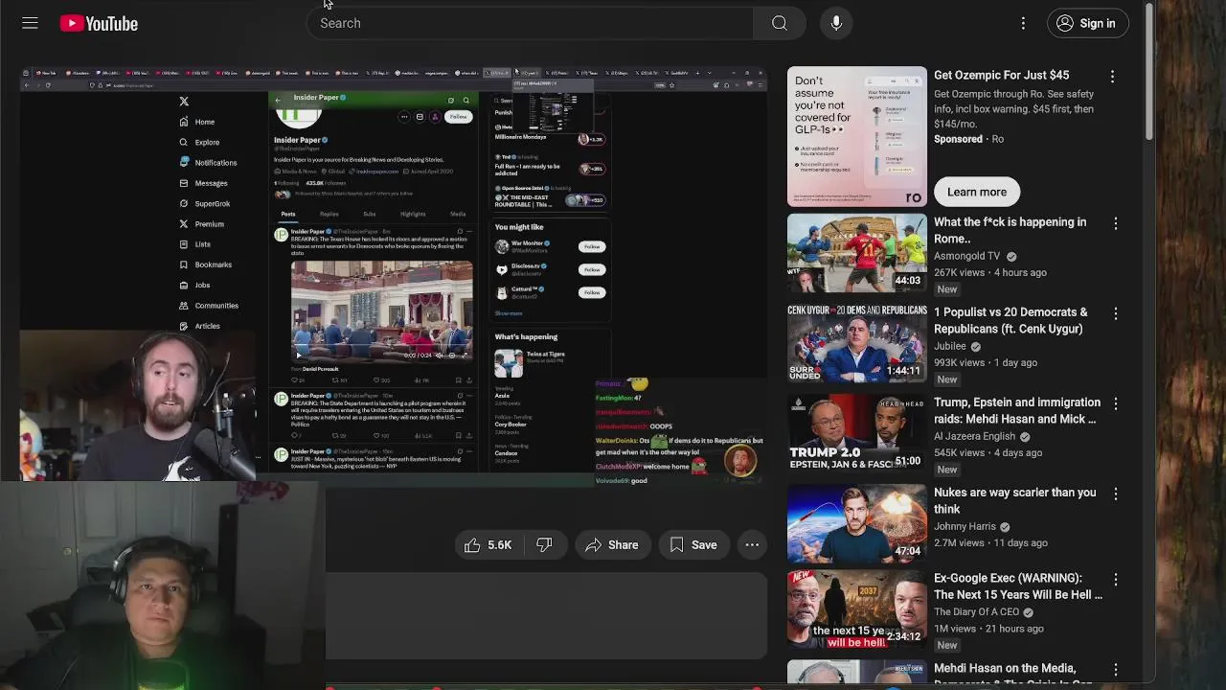Visit Al Jazeera English channel
Screen dimensions: 1226x690
pos(974,436)
